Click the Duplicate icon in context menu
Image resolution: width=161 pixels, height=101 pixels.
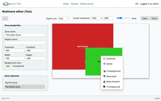[104, 58]
